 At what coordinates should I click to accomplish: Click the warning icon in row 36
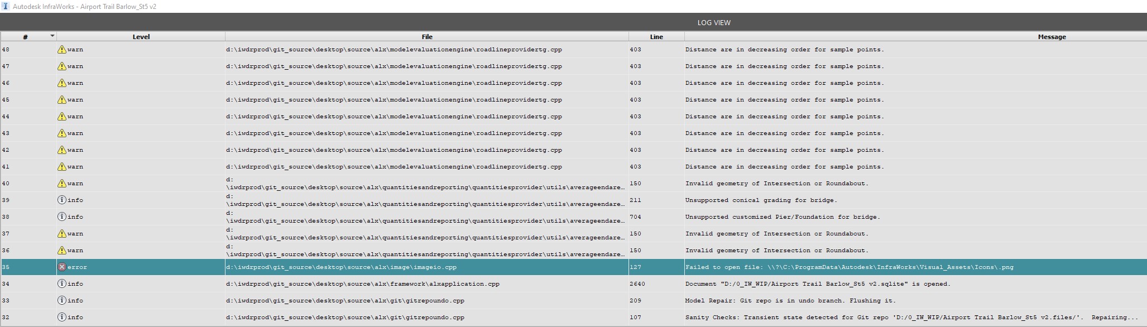pos(62,250)
